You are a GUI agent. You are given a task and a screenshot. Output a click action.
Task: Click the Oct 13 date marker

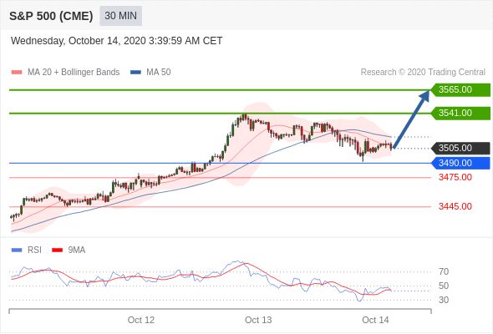point(258,320)
